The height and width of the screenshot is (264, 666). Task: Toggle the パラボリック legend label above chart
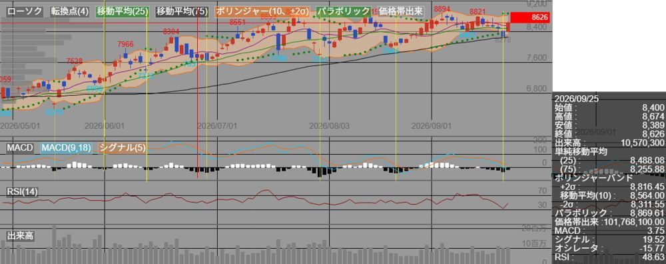344,11
